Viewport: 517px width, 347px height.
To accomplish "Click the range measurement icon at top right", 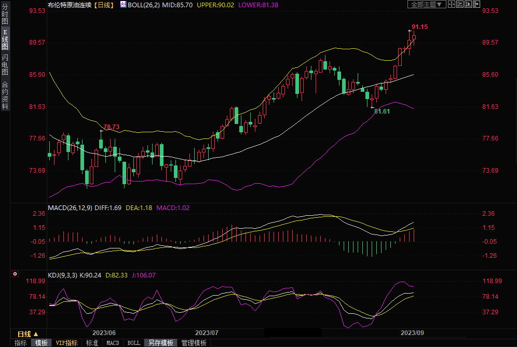I will [x=459, y=4].
